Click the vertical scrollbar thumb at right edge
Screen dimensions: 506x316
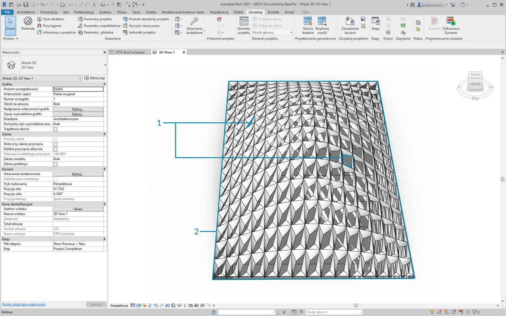coord(503,179)
